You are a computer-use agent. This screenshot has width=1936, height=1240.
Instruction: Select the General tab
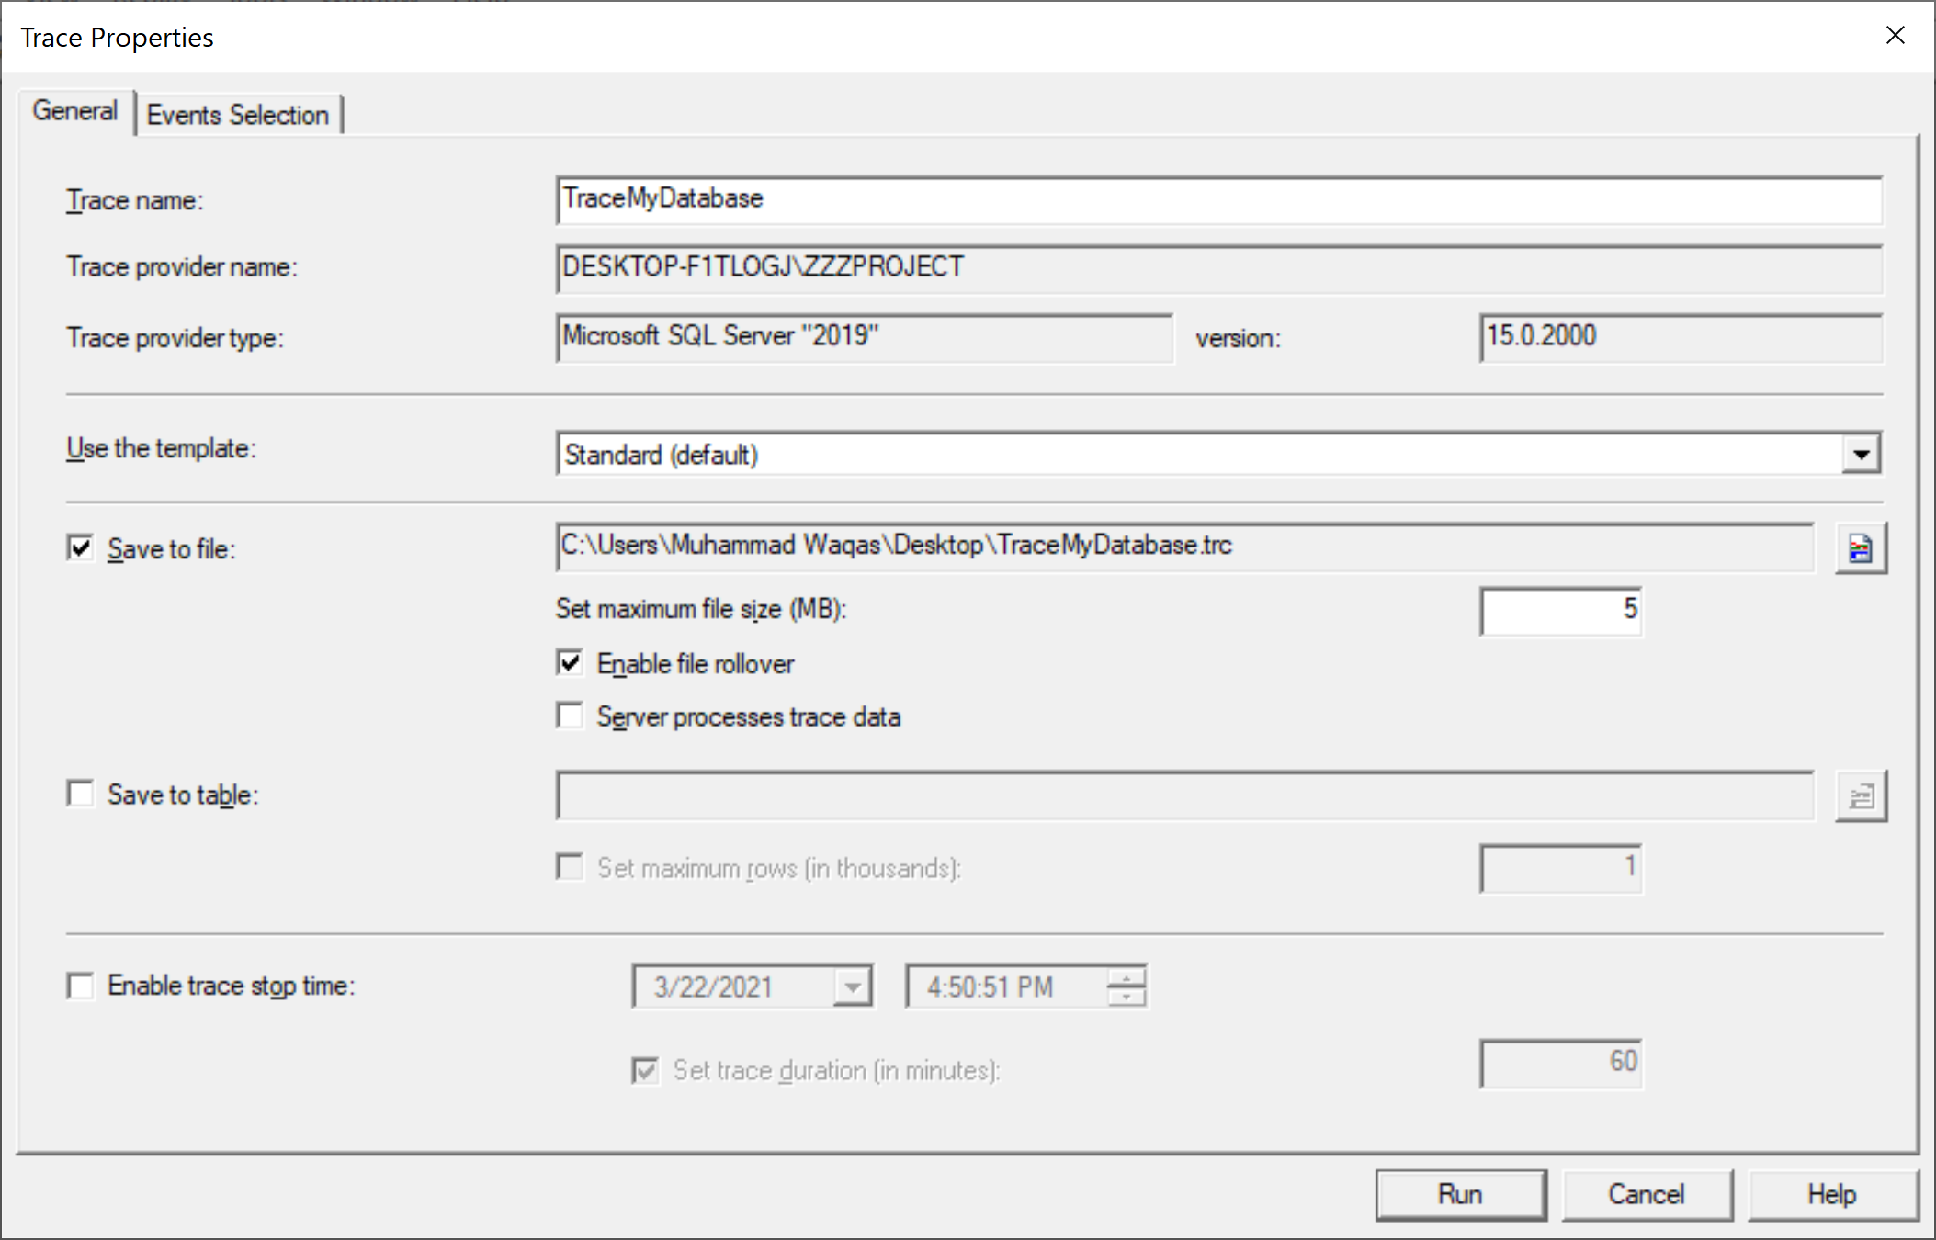pyautogui.click(x=75, y=111)
